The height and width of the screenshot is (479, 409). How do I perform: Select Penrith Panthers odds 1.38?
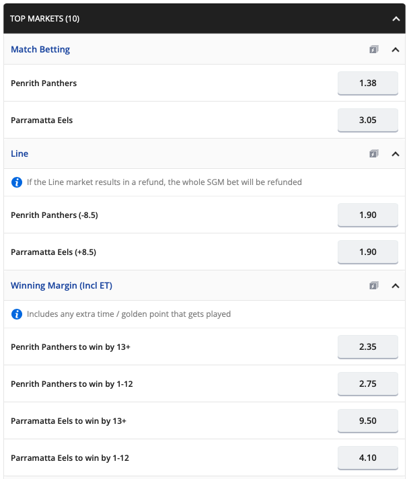(367, 83)
